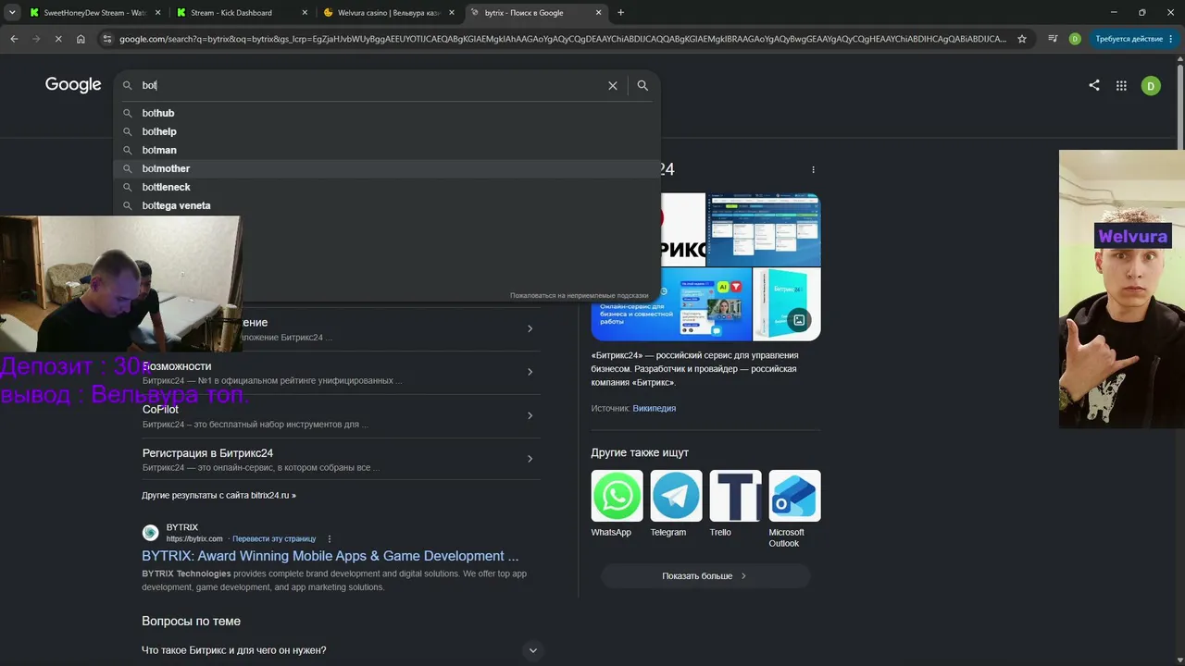Open the Chrome profile avatar

[x=1075, y=39]
